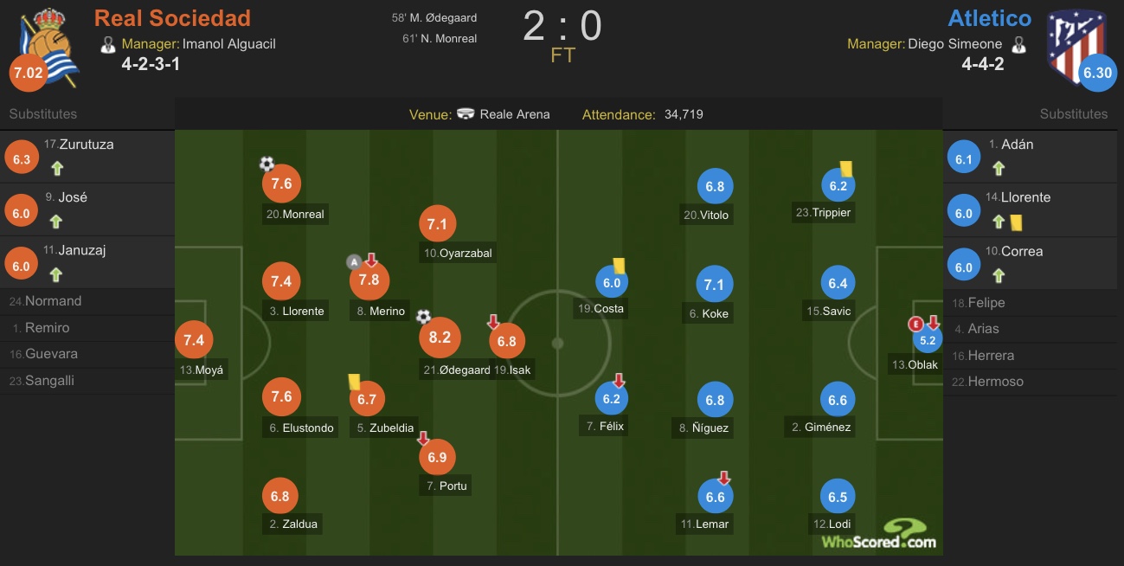Image resolution: width=1124 pixels, height=566 pixels.
Task: Click Ødegaard's 8.2 rating circle
Action: tap(440, 338)
